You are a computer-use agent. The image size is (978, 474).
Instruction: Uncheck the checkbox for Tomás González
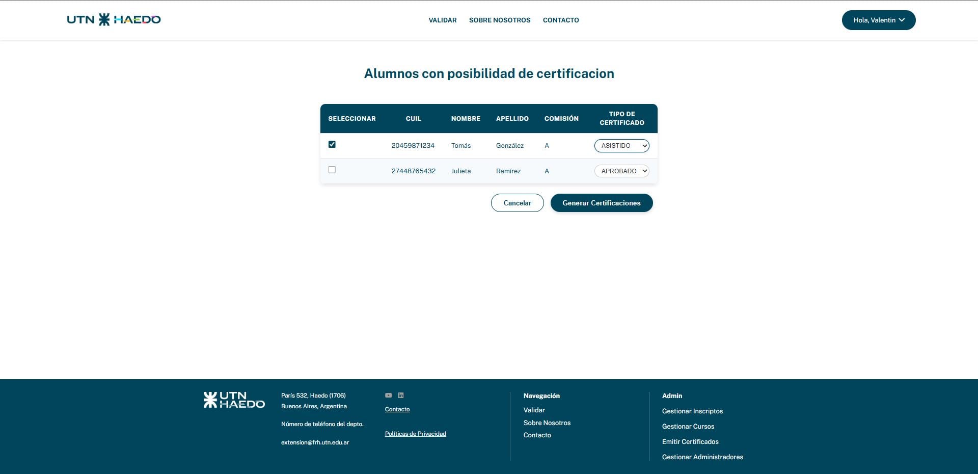pos(332,144)
